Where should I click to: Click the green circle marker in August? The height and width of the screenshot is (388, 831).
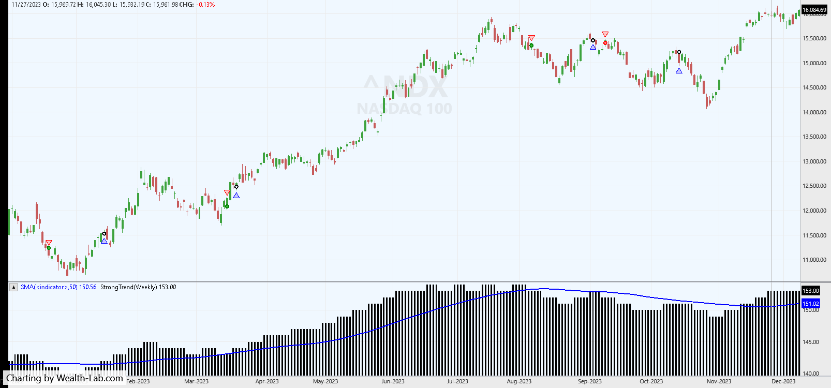tap(531, 46)
